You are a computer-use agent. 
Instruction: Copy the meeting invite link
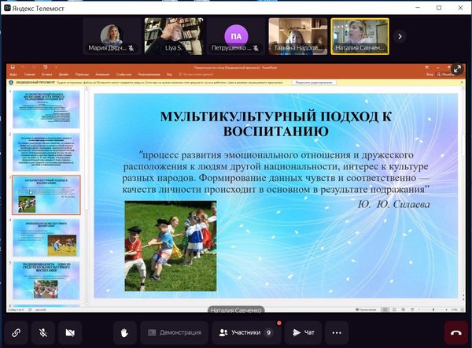coord(16,332)
